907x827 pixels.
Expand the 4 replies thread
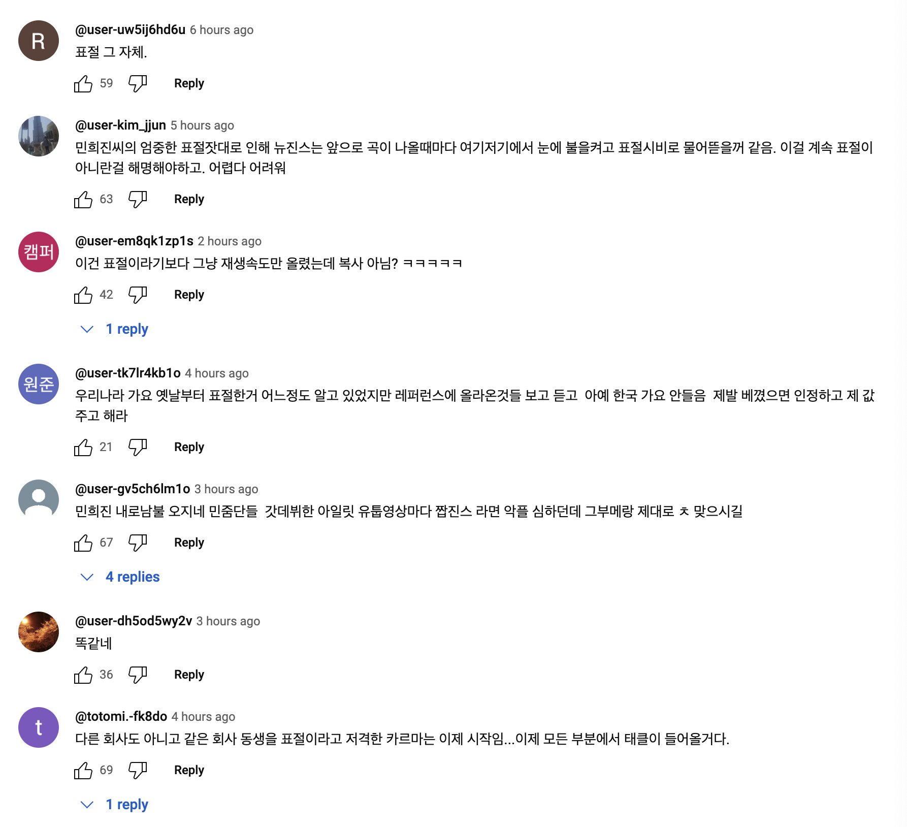coord(132,577)
